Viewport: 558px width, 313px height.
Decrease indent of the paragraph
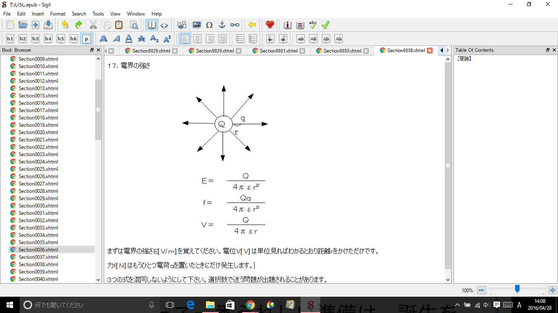click(270, 39)
